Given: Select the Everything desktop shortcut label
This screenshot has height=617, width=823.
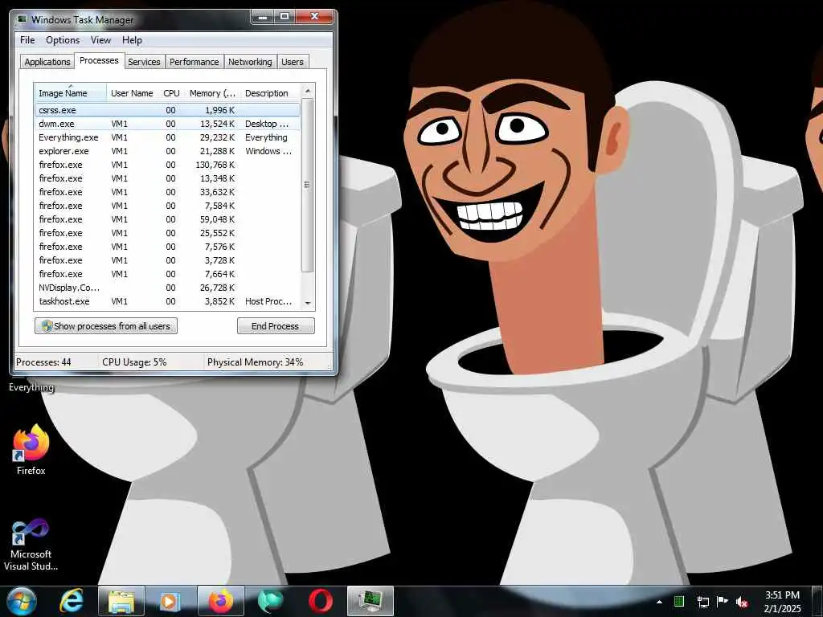Looking at the screenshot, I should [x=31, y=387].
